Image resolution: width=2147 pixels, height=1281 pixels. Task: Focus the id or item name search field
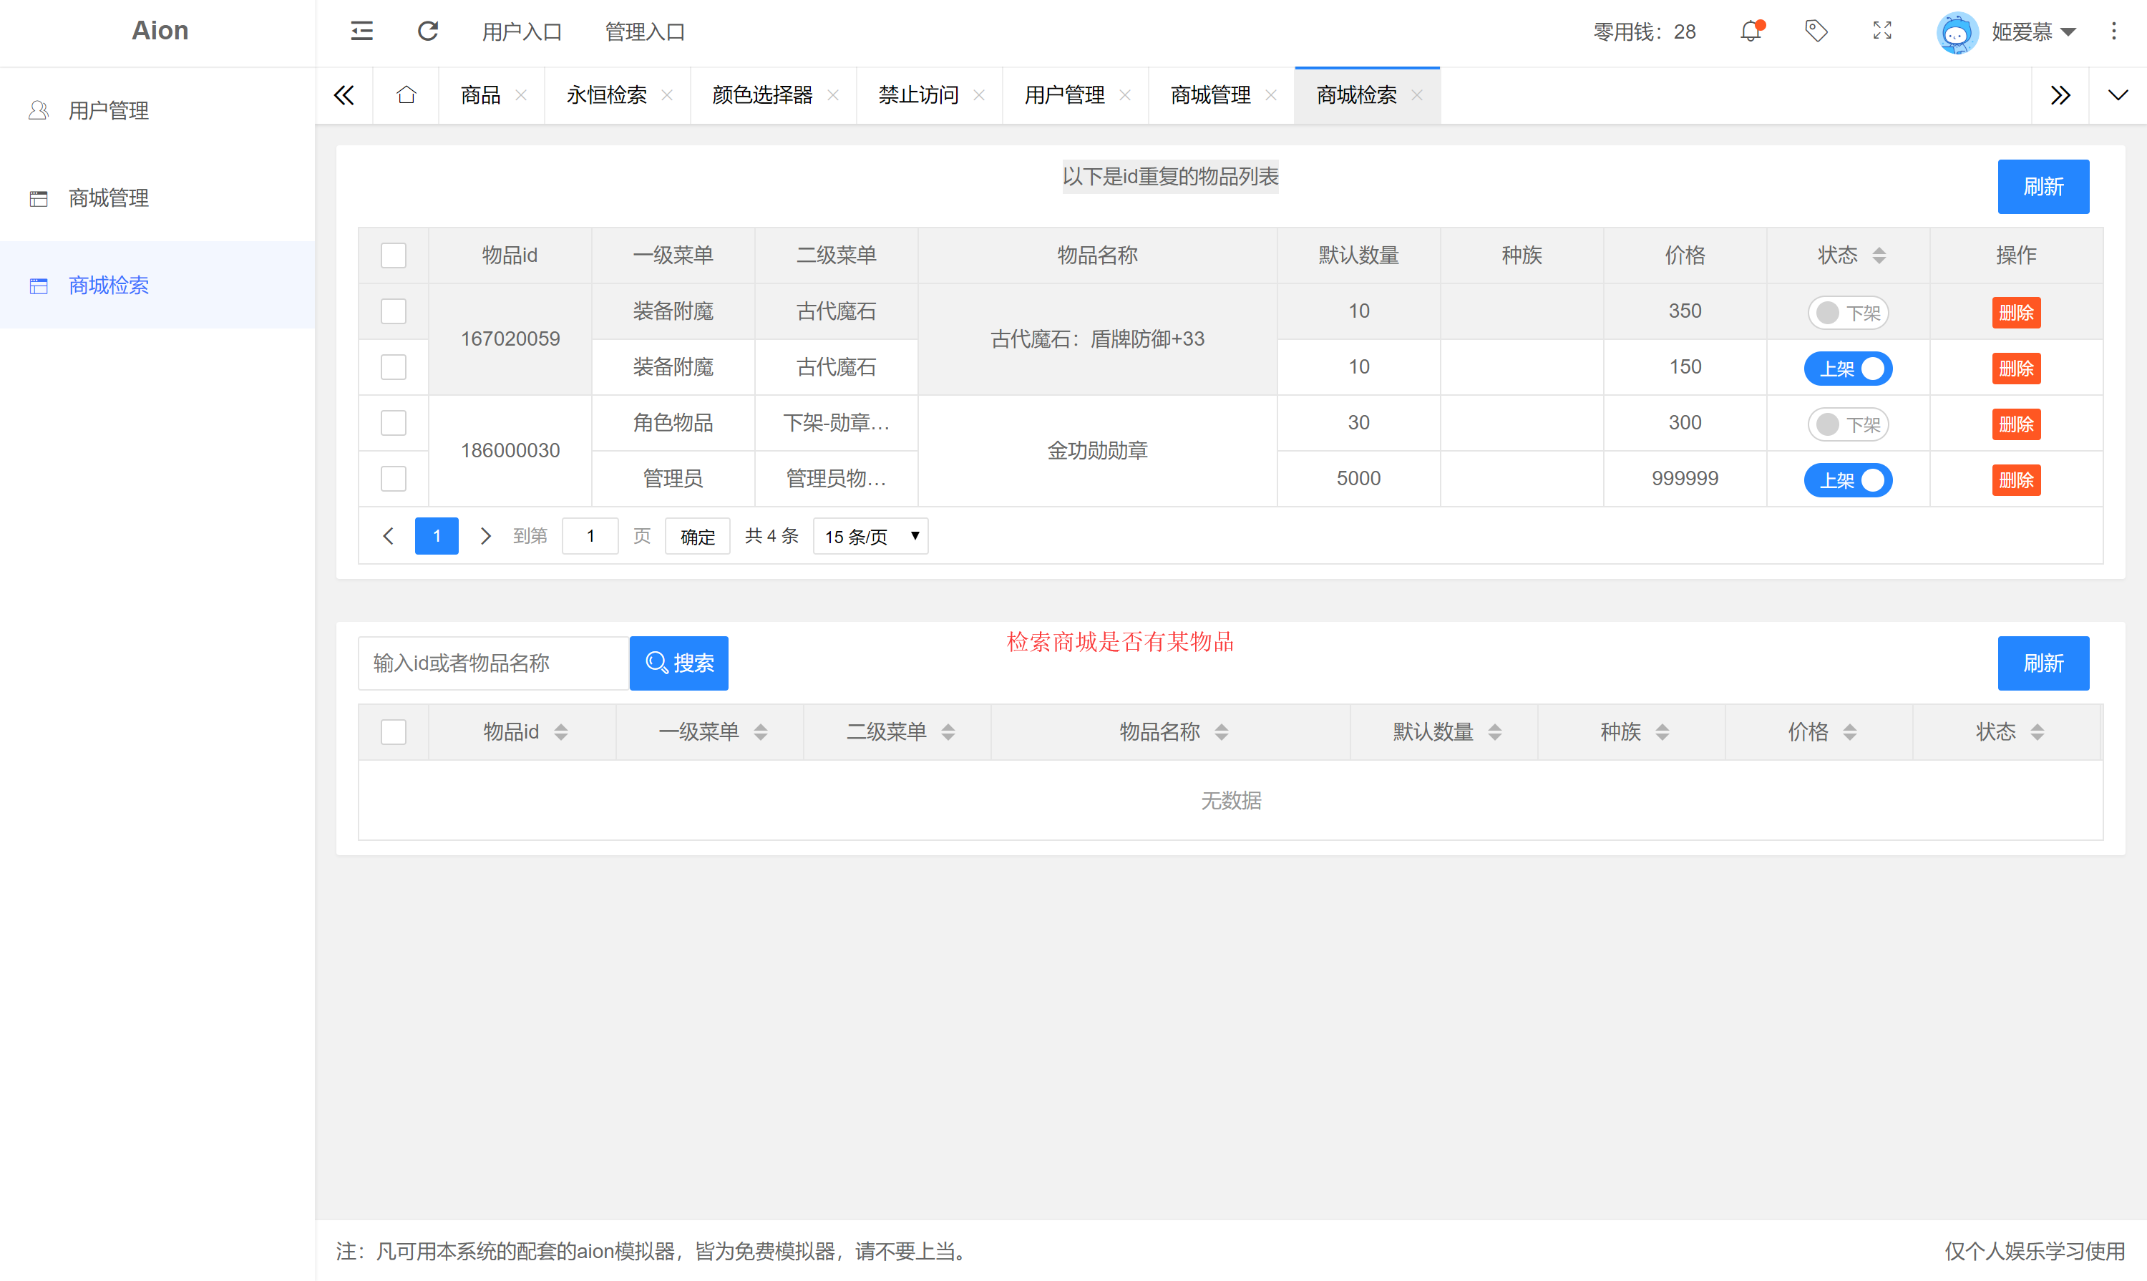tap(494, 663)
